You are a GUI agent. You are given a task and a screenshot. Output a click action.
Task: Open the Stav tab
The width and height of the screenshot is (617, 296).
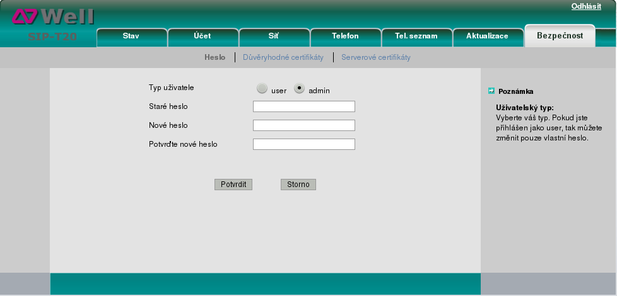(131, 37)
